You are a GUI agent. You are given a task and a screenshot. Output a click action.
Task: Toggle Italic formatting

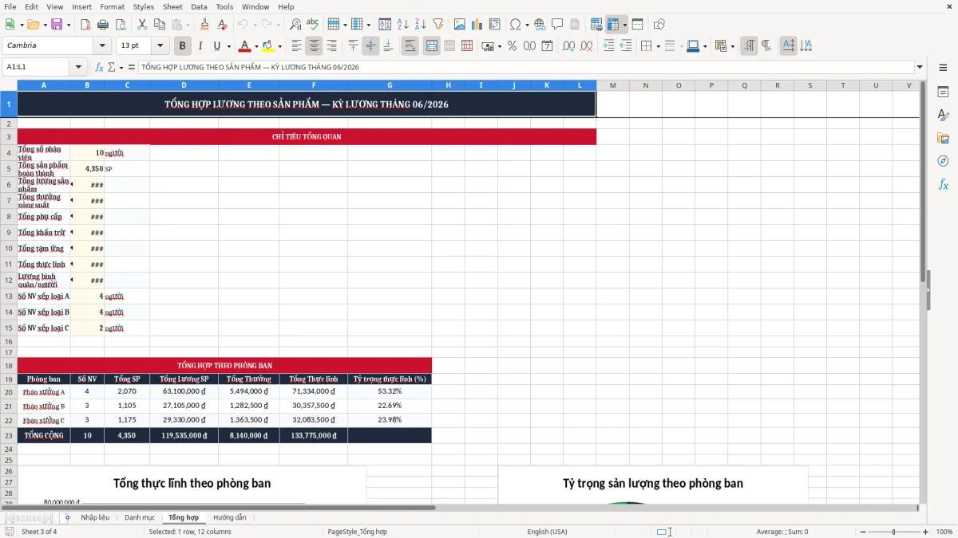(200, 46)
